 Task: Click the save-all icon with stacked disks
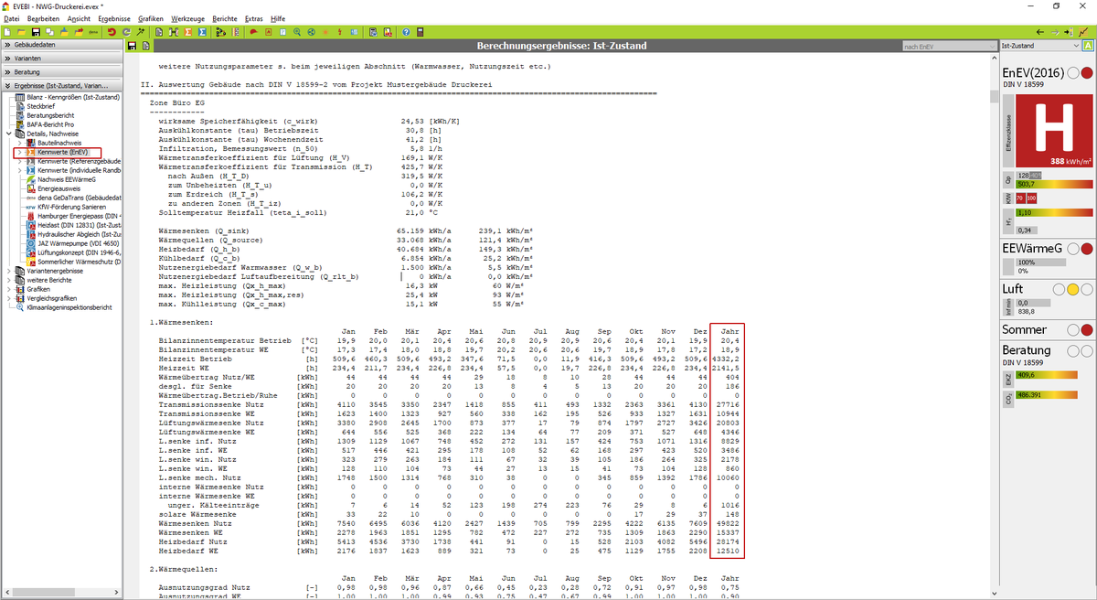pyautogui.click(x=49, y=31)
